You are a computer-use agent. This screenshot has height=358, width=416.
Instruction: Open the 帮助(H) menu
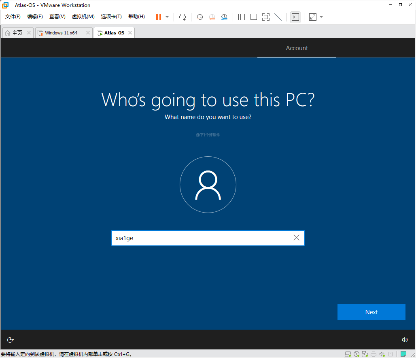(x=136, y=17)
